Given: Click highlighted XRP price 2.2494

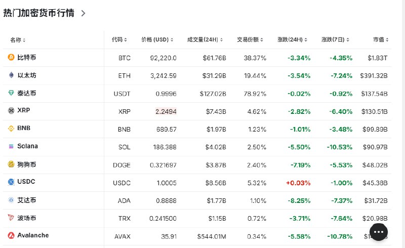Looking at the screenshot, I should pyautogui.click(x=166, y=111).
